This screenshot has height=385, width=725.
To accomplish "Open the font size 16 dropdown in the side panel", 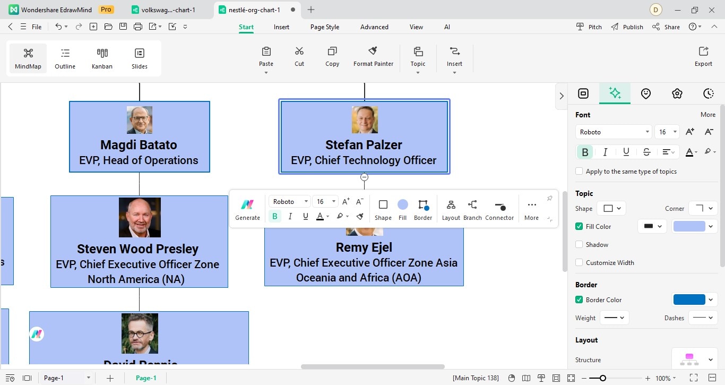I will (668, 132).
